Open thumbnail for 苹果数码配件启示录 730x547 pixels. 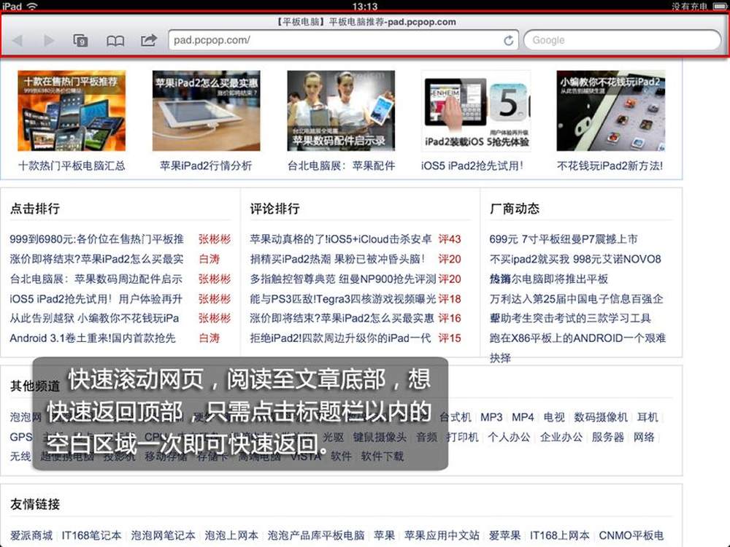tap(341, 111)
